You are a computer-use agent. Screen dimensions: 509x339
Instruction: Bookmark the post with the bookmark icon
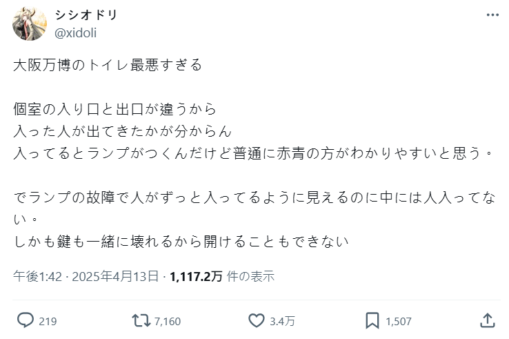click(372, 320)
